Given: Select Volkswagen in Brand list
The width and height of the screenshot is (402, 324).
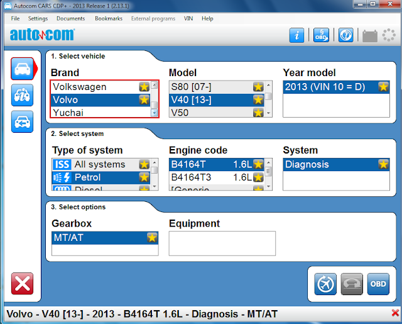Looking at the screenshot, I should point(100,87).
